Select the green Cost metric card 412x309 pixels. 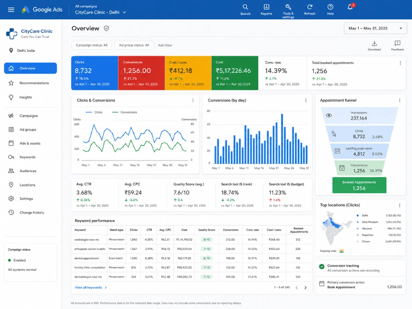235,73
